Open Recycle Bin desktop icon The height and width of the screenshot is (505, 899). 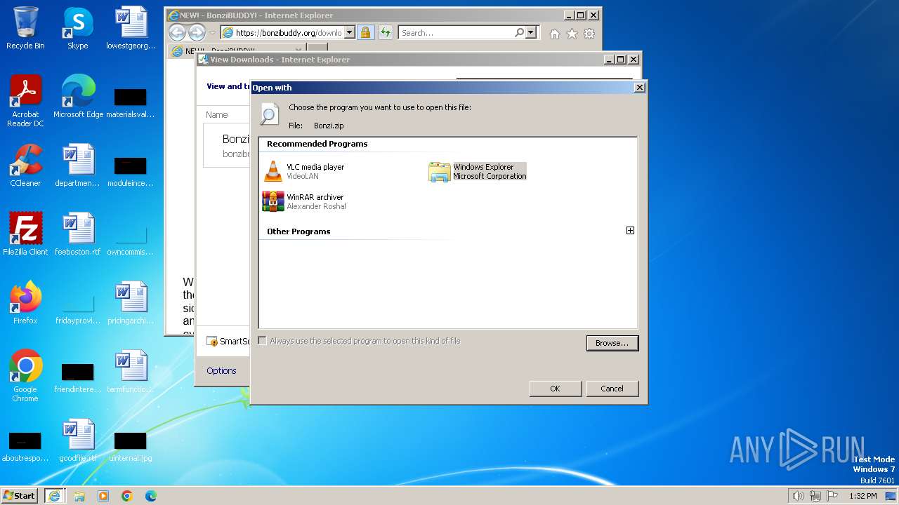coord(25,28)
